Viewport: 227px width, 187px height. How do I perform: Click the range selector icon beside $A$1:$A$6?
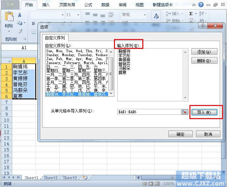(184, 112)
